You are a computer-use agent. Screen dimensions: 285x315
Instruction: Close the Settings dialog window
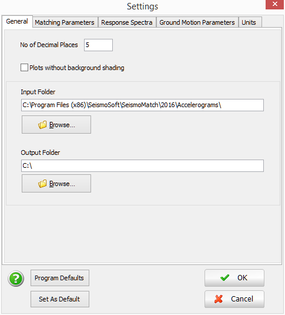[274, 5]
